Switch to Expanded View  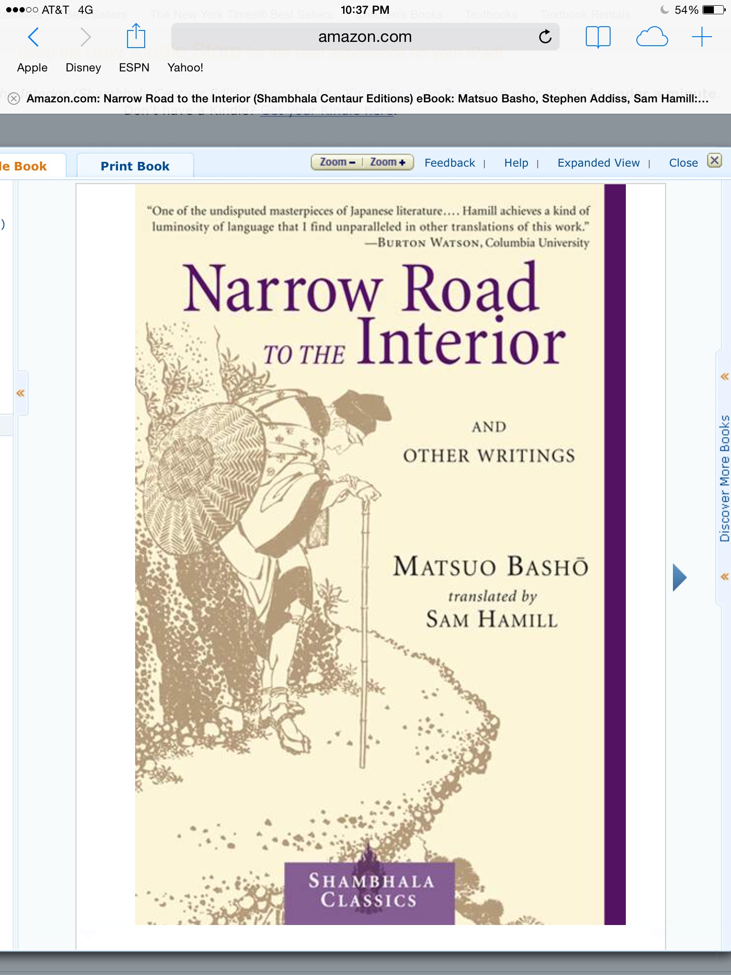598,163
